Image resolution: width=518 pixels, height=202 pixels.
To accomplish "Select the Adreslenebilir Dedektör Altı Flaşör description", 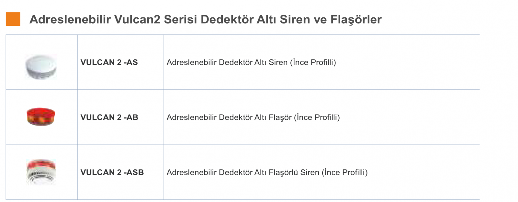I will pyautogui.click(x=253, y=117).
